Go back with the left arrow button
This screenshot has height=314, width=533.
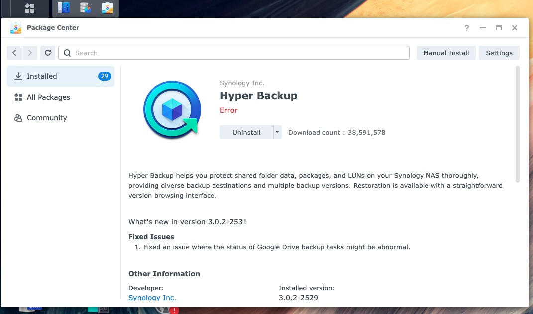tap(15, 53)
